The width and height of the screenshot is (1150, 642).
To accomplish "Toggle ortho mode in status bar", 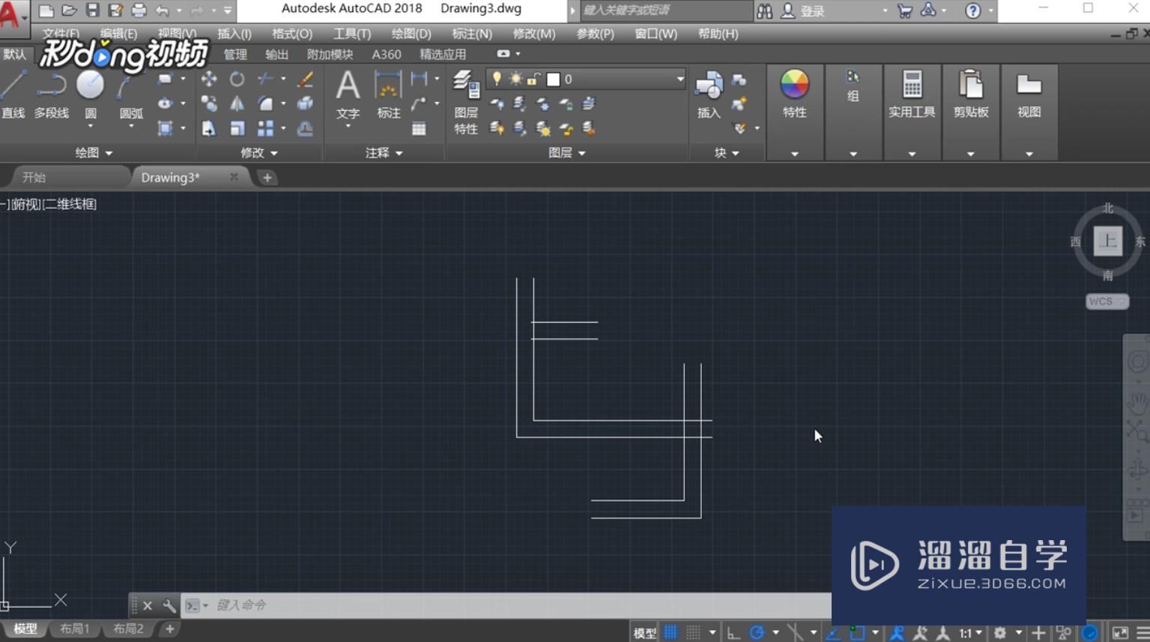I will click(x=733, y=633).
